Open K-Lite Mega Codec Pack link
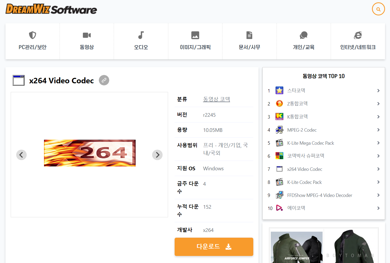The image size is (390, 263). click(x=311, y=143)
